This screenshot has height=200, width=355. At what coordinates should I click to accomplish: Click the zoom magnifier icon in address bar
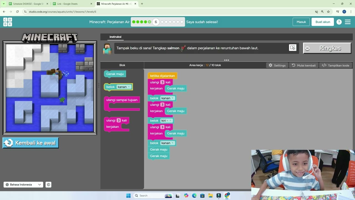click(322, 12)
